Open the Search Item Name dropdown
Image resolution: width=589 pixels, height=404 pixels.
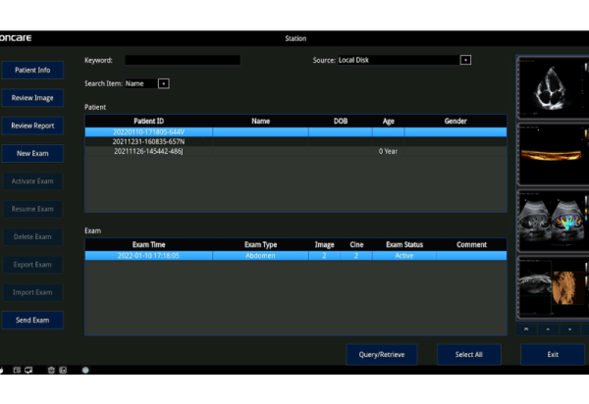(163, 83)
